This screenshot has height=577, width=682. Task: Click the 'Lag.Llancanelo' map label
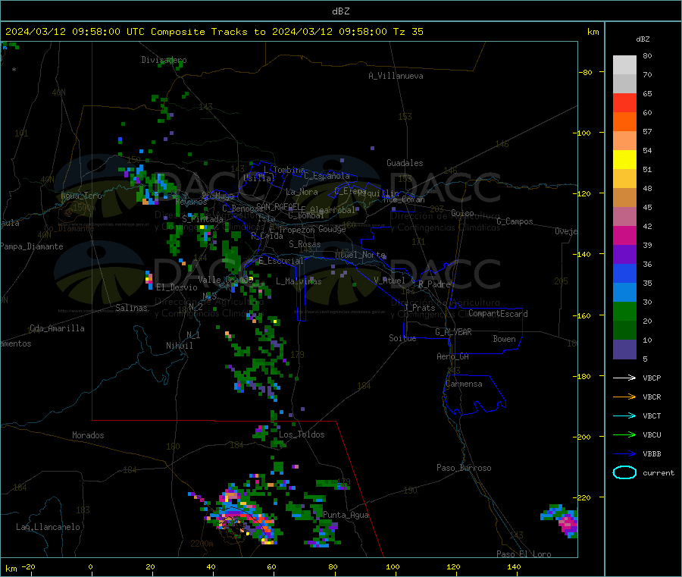click(48, 527)
